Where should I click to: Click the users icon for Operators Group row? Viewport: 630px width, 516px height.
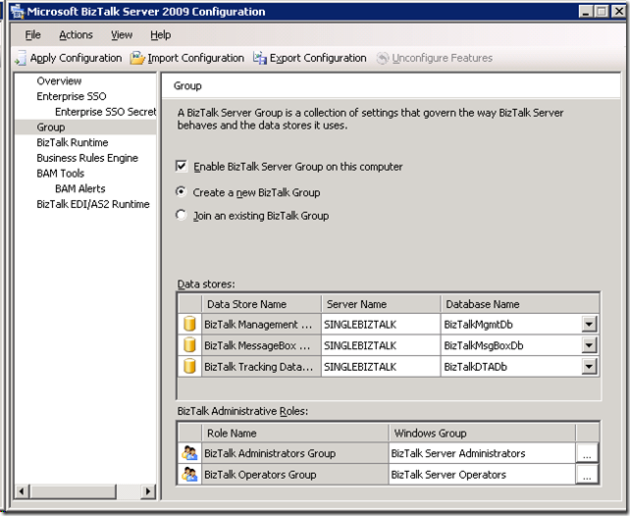coord(189,474)
